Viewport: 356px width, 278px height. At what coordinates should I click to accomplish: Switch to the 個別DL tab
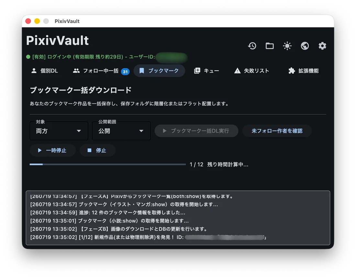click(45, 71)
